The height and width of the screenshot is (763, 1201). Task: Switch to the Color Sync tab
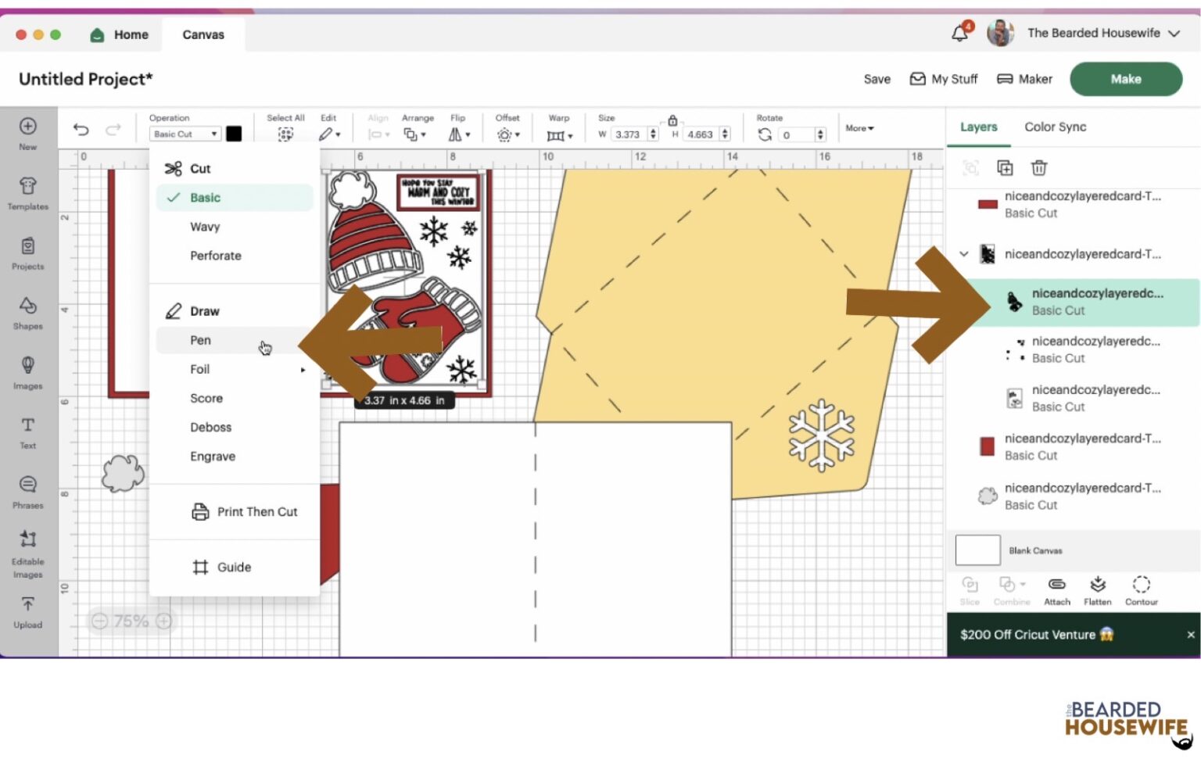[1055, 127]
